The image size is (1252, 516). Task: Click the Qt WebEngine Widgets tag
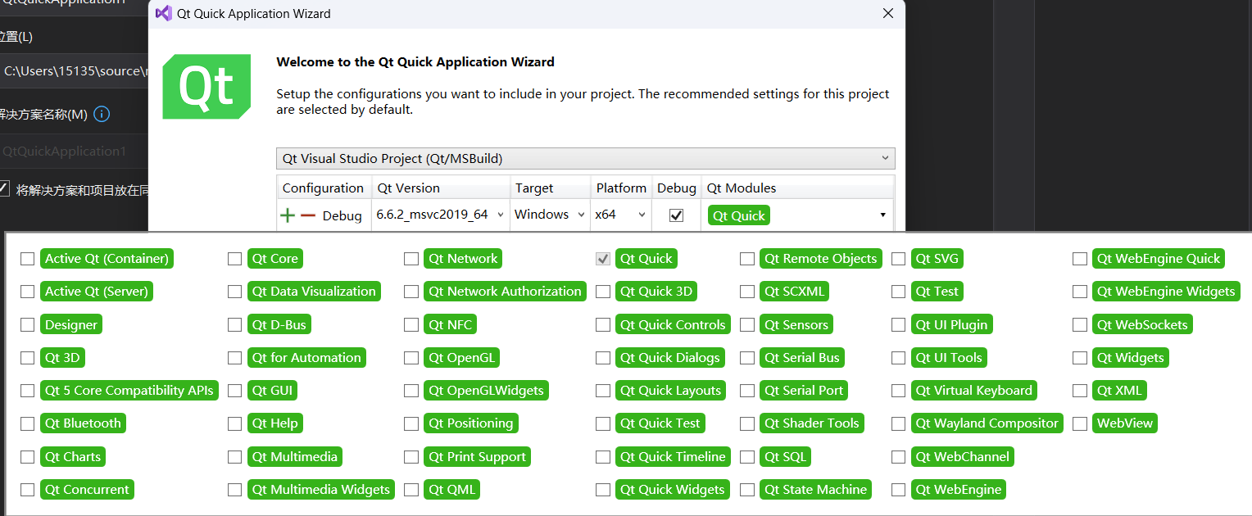point(1165,292)
